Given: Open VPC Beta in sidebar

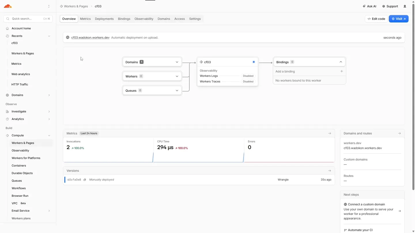Looking at the screenshot, I should coord(18,203).
